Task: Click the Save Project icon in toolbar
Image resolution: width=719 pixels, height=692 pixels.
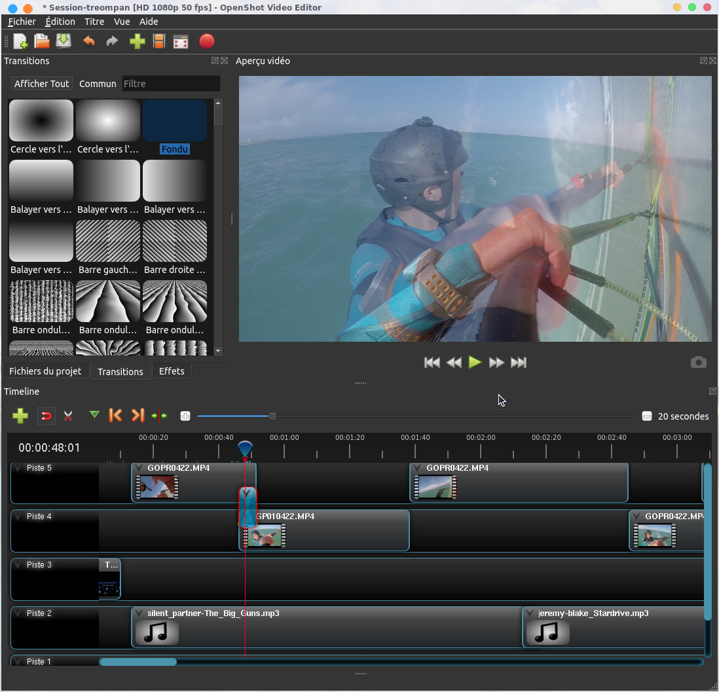Action: pos(64,41)
